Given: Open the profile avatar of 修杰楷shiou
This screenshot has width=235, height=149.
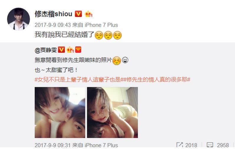Looking at the screenshot, I should pos(19,19).
